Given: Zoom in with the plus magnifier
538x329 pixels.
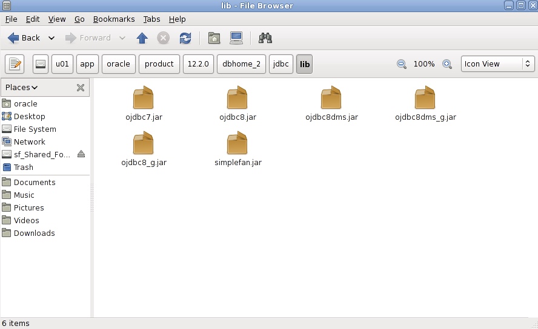Looking at the screenshot, I should pos(447,64).
